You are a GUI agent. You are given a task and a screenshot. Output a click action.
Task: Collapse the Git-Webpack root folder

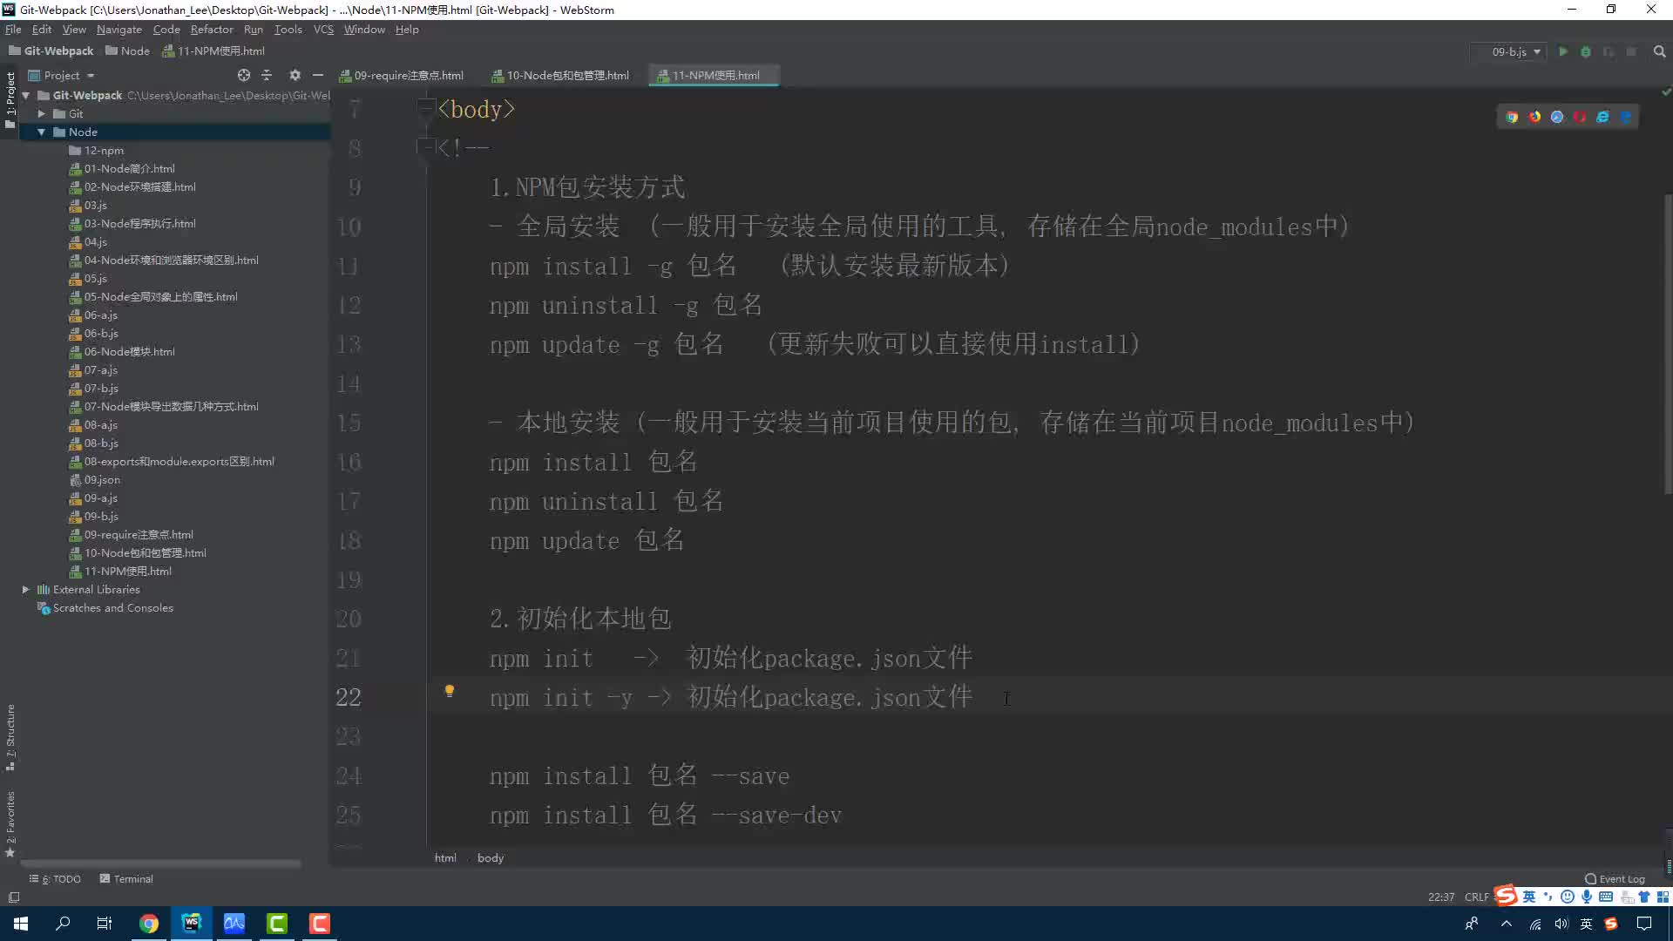[25, 96]
